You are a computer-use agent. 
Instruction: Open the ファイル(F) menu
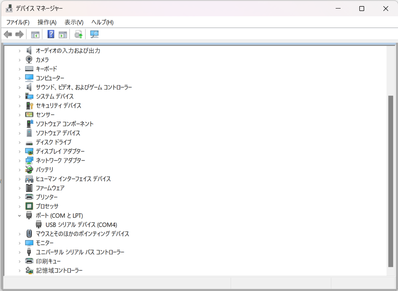click(x=18, y=22)
